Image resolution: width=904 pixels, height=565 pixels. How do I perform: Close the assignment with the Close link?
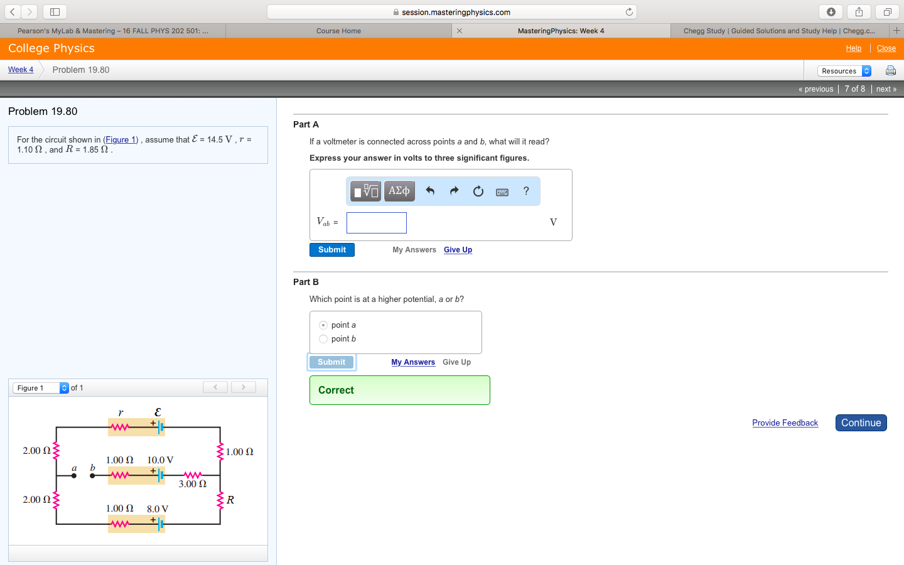tap(886, 48)
